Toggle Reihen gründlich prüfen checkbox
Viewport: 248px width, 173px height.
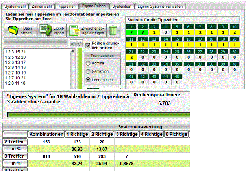click(x=88, y=45)
